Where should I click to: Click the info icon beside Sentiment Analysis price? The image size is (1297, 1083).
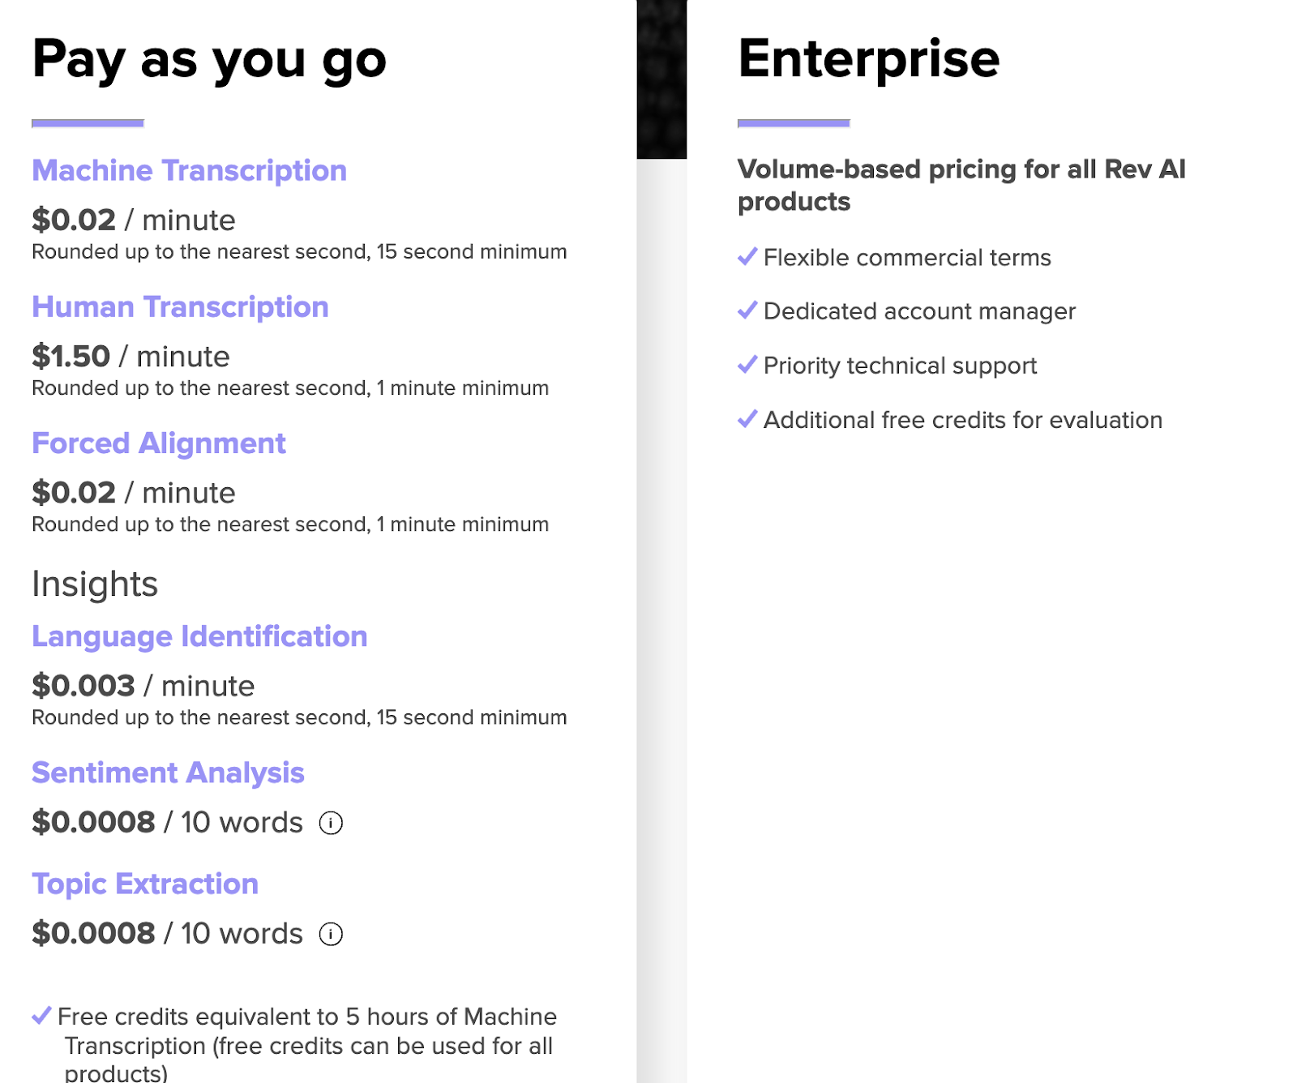tap(331, 823)
